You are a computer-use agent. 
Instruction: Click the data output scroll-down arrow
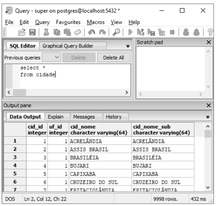[207, 188]
